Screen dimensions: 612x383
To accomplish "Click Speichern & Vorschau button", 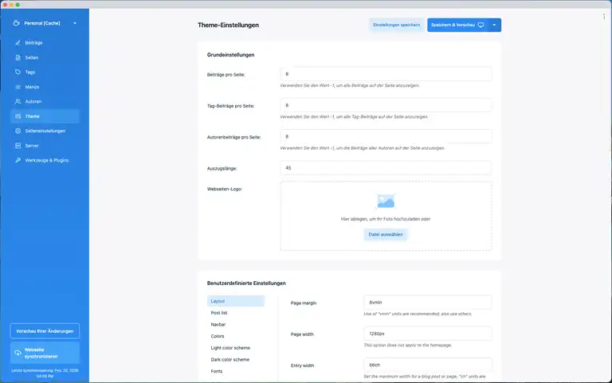I will [458, 25].
